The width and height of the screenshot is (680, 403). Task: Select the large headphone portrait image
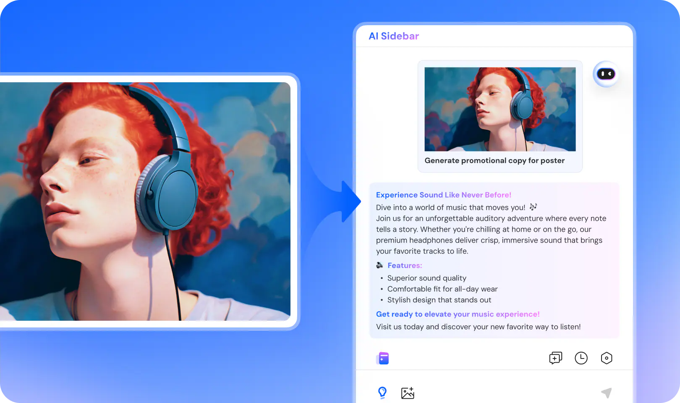[145, 201]
